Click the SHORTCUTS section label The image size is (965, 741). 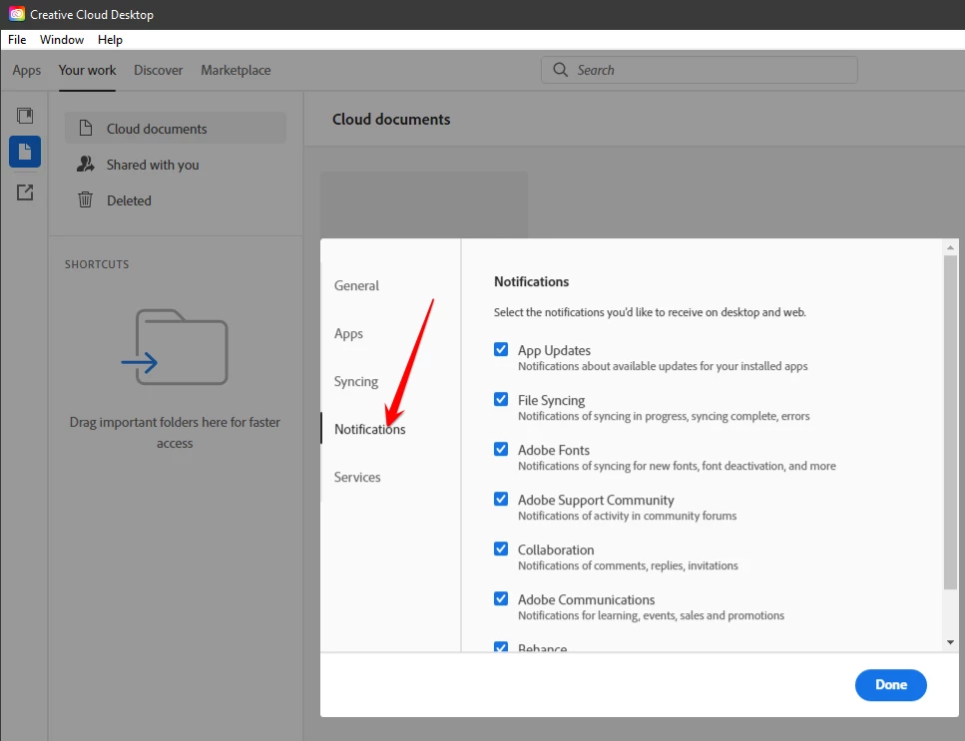(97, 264)
